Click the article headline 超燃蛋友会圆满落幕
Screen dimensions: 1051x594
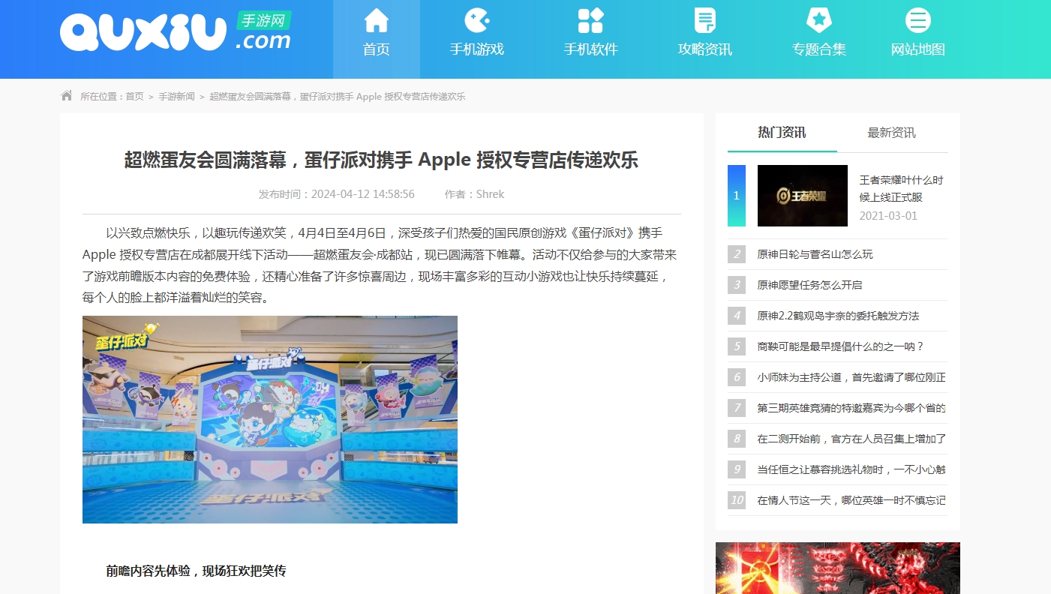(x=381, y=160)
